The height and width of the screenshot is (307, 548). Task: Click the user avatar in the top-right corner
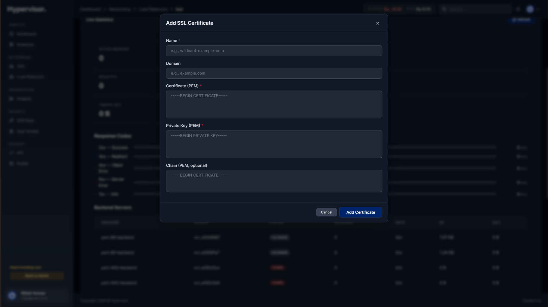point(530,9)
